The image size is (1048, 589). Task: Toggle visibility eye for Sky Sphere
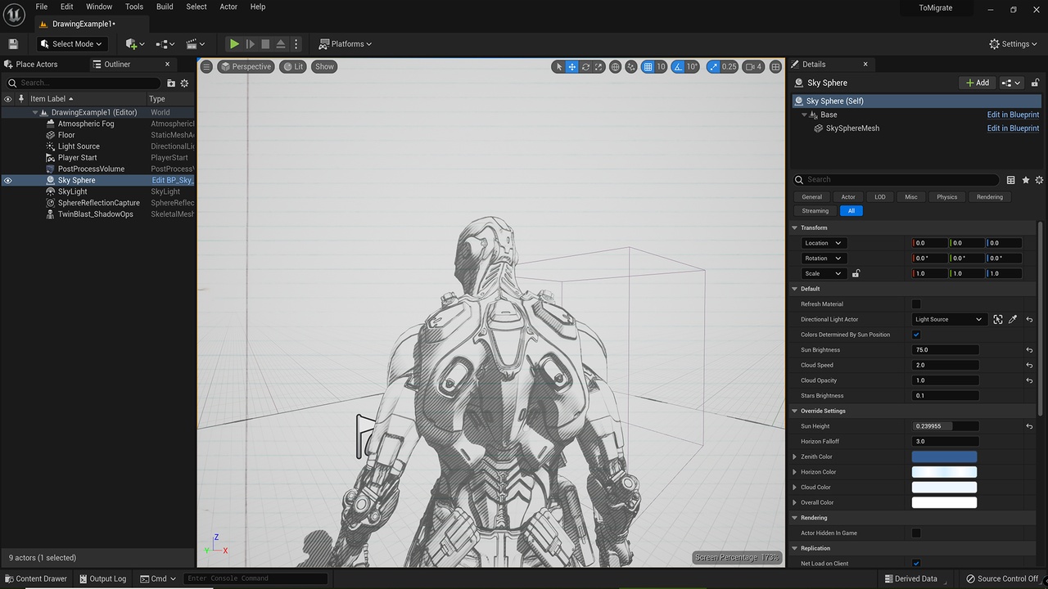(8, 181)
